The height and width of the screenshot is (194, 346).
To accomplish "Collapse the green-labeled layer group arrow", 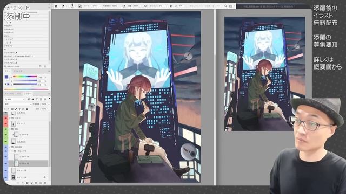I will 10,129.
